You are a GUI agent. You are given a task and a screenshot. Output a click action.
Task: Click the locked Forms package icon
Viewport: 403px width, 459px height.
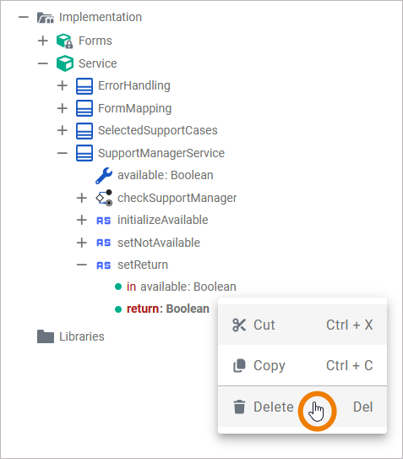[65, 41]
